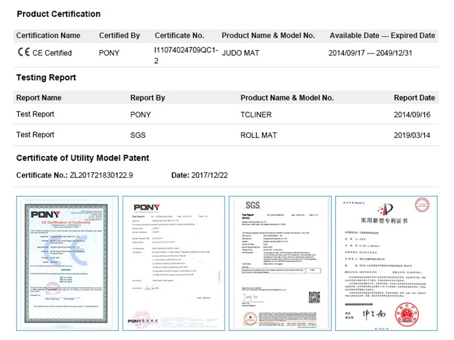Click the CE mark icon

pos(24,53)
